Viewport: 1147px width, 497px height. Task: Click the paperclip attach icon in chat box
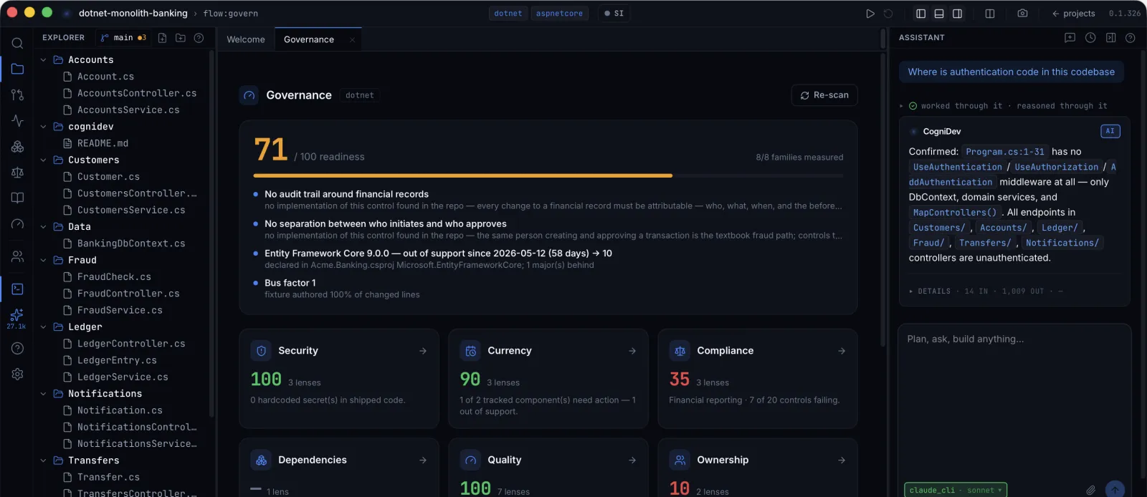click(1090, 491)
